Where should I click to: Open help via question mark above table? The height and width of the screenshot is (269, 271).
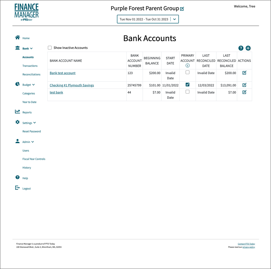click(x=241, y=48)
